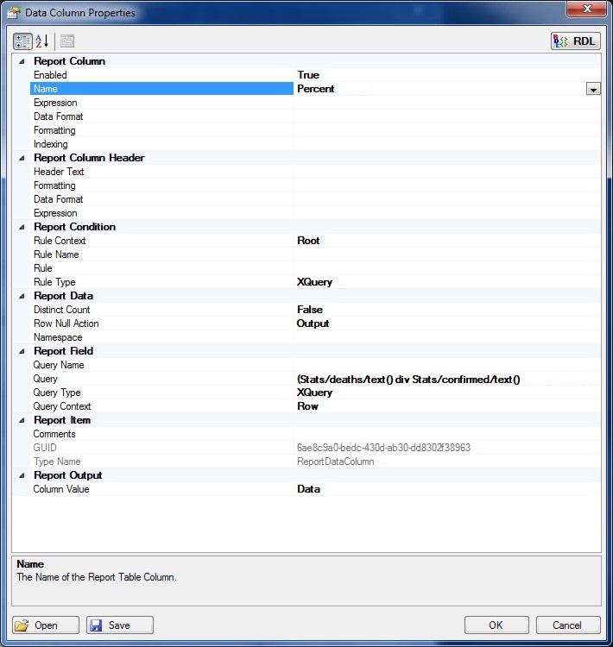Viewport: 613px width, 647px height.
Task: Select the Enabled property True value
Action: tap(308, 75)
